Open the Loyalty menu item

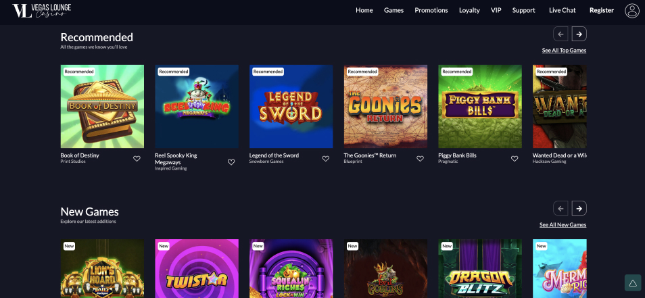click(x=469, y=10)
